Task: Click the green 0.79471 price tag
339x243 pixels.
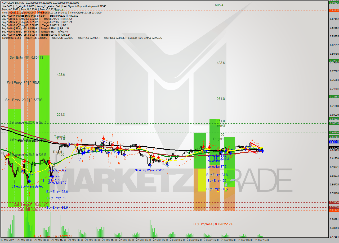Action: [x=334, y=60]
